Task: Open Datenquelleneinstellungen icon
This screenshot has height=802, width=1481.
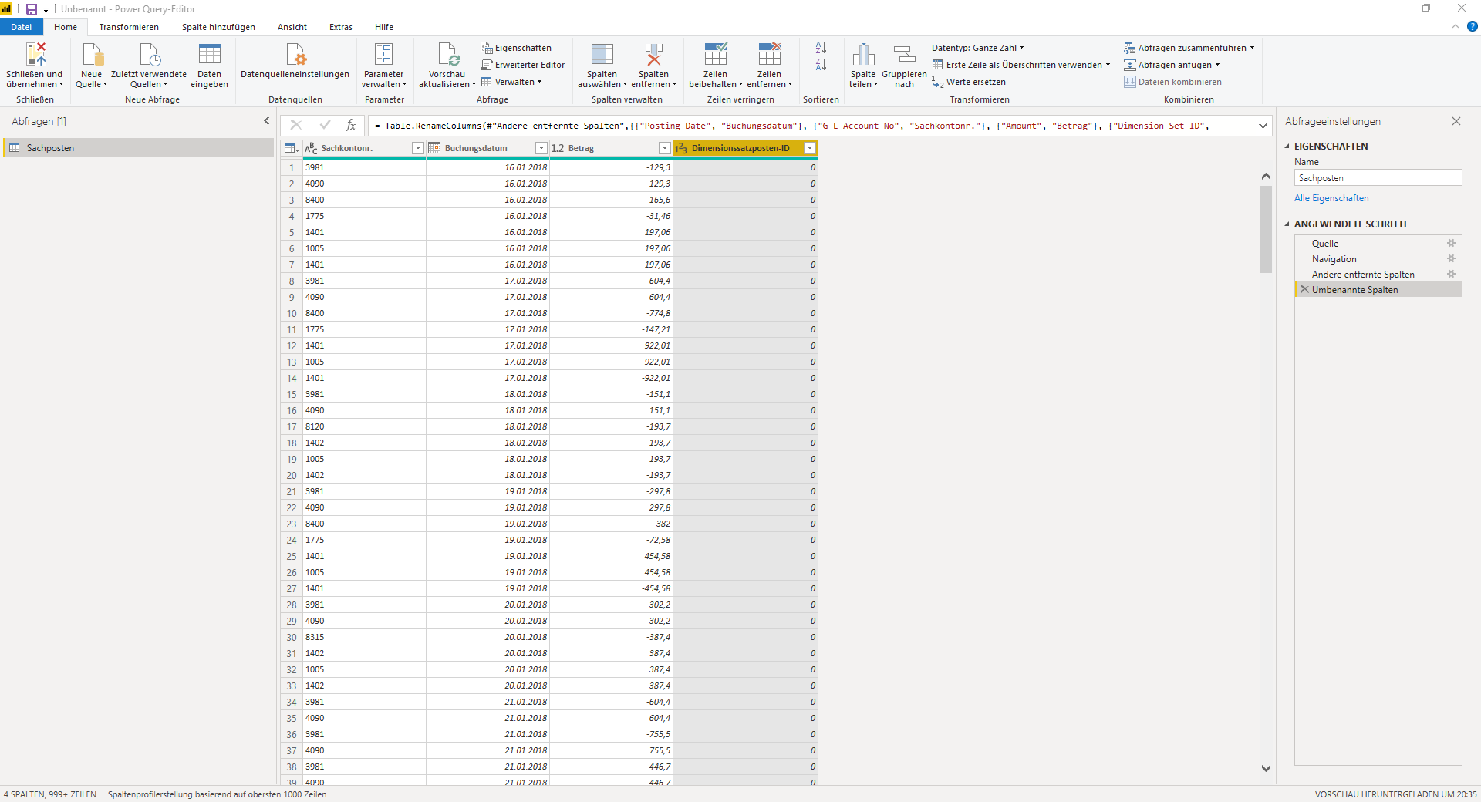Action: click(x=295, y=54)
